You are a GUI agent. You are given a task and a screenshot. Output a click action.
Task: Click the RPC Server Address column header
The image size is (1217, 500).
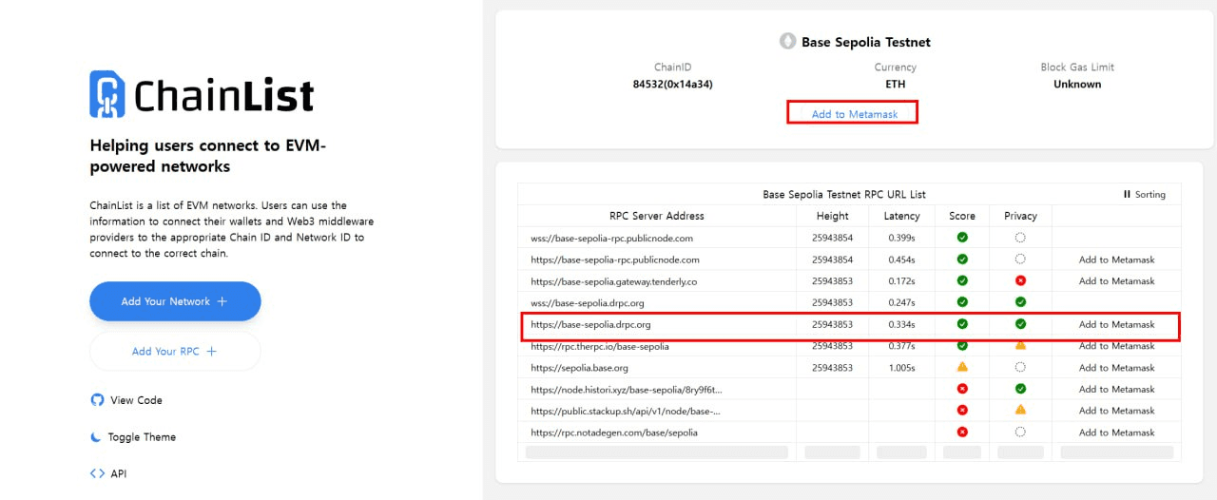(x=656, y=216)
